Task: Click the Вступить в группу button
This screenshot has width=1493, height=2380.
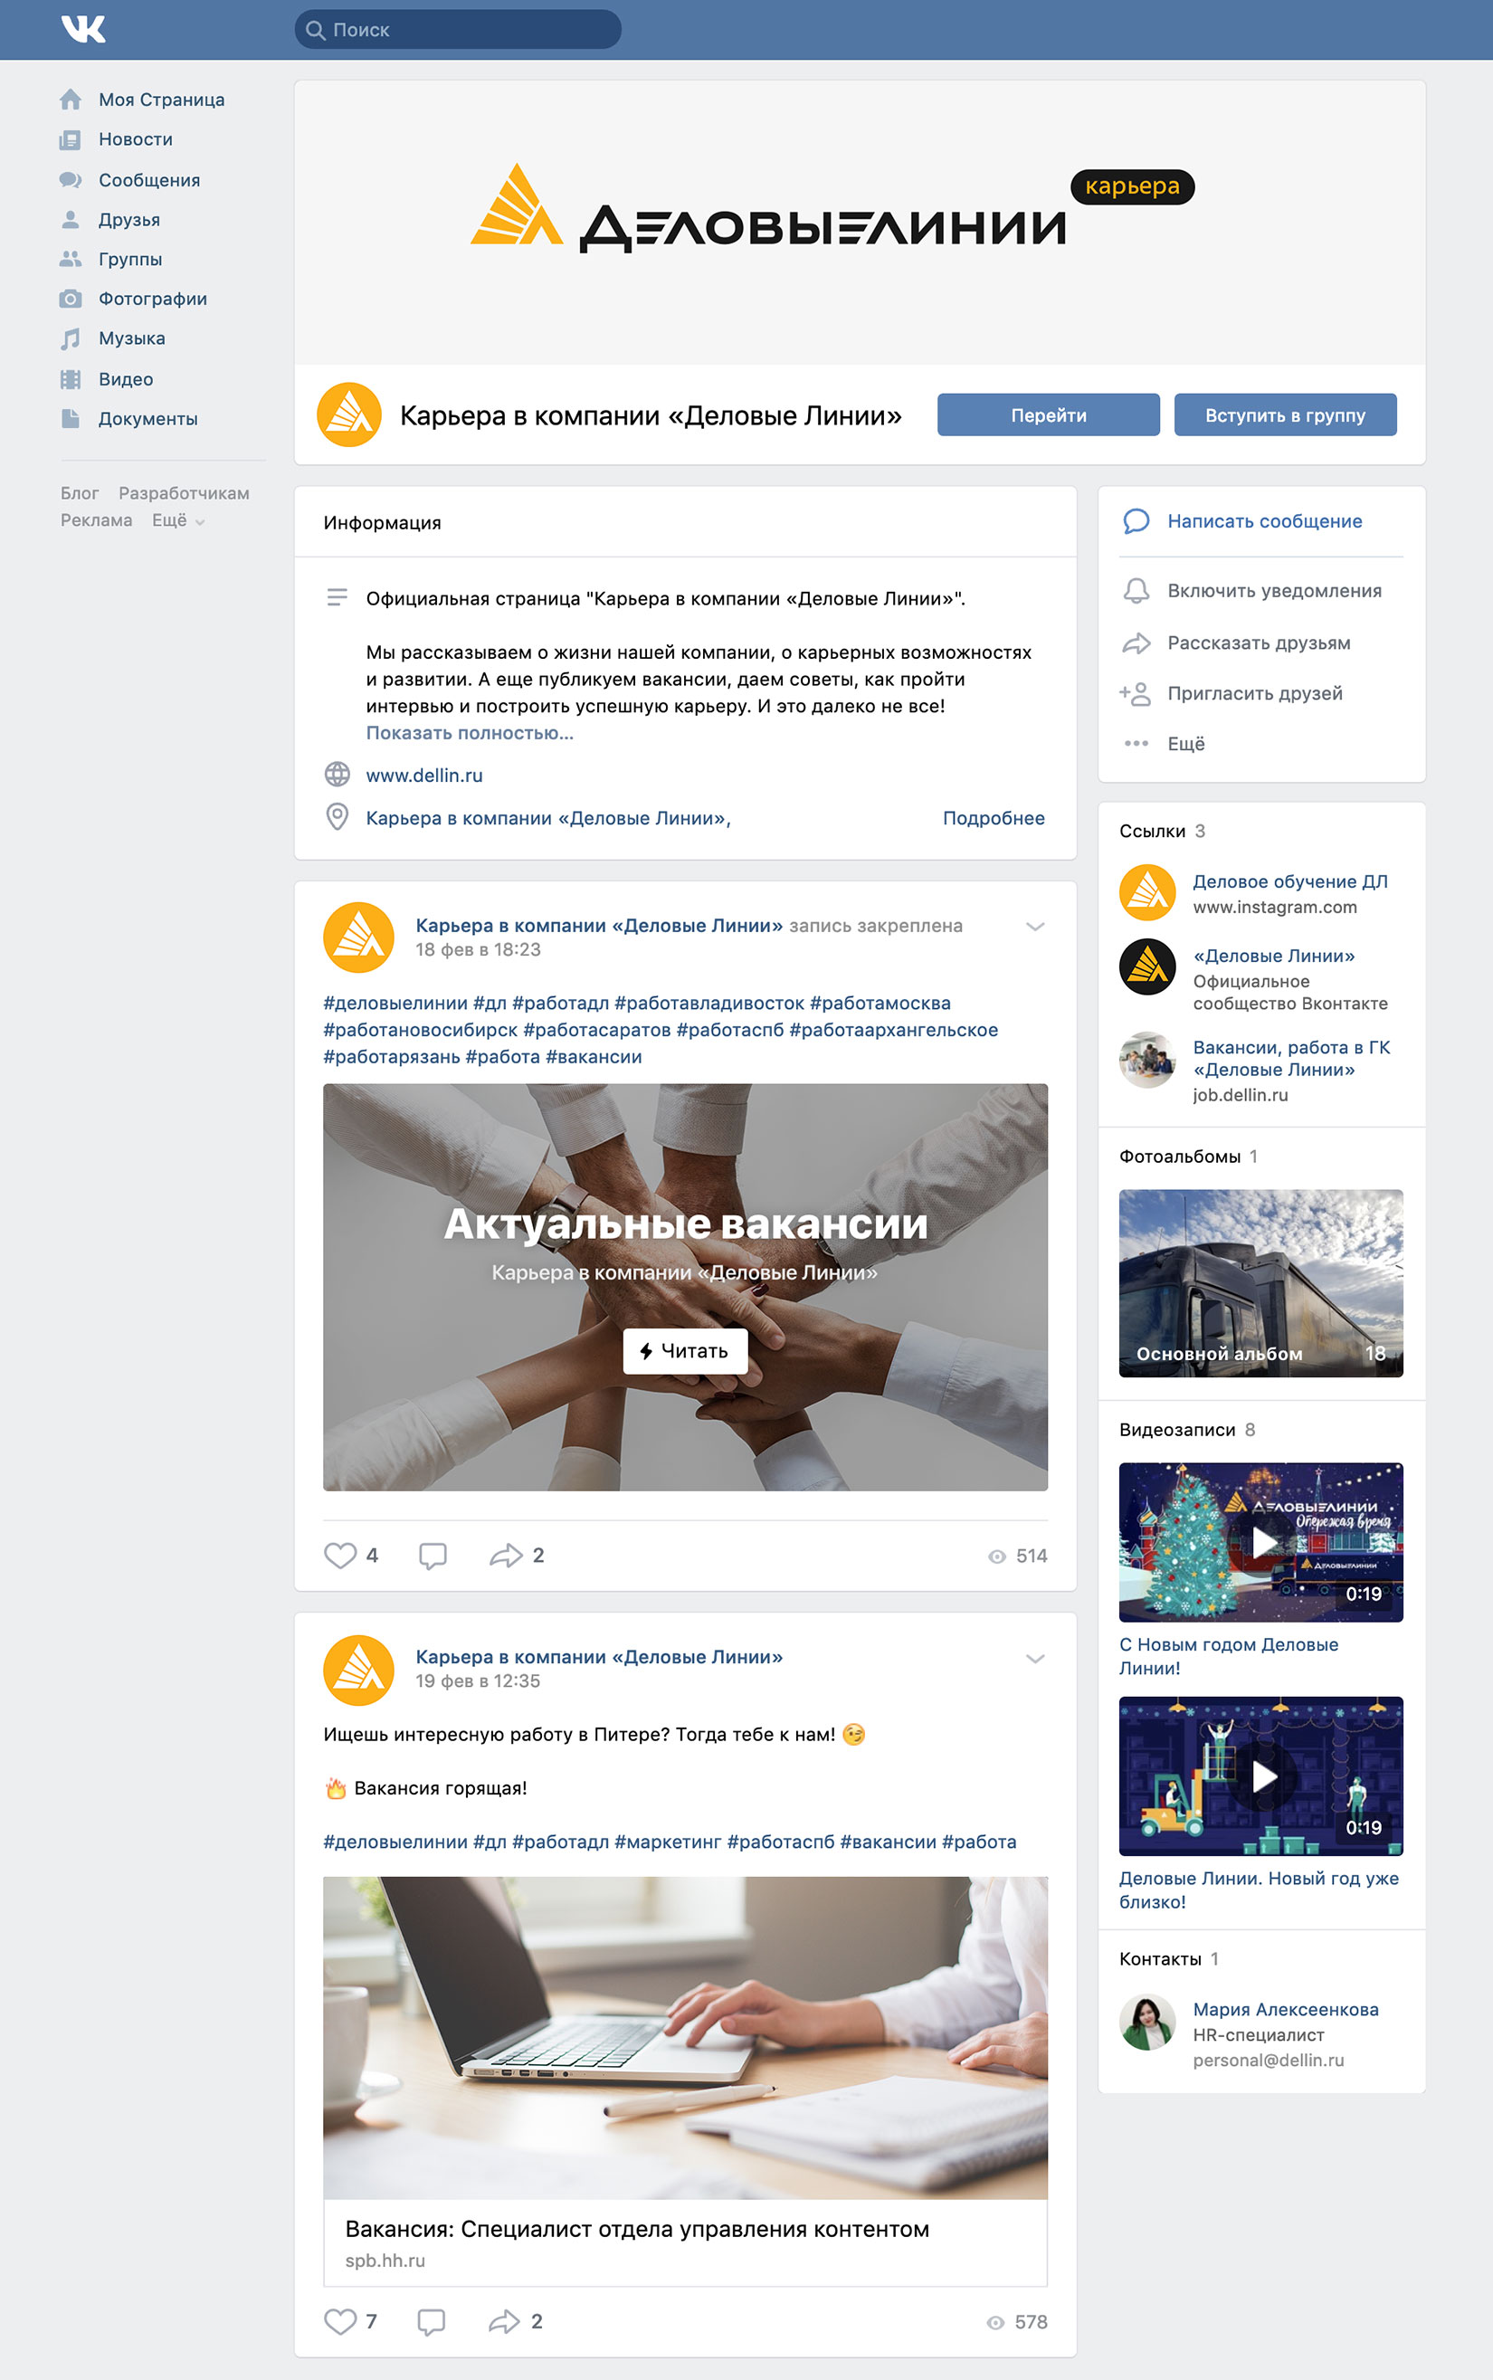Action: [x=1285, y=414]
